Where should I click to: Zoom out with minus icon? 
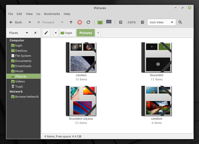click(121, 22)
